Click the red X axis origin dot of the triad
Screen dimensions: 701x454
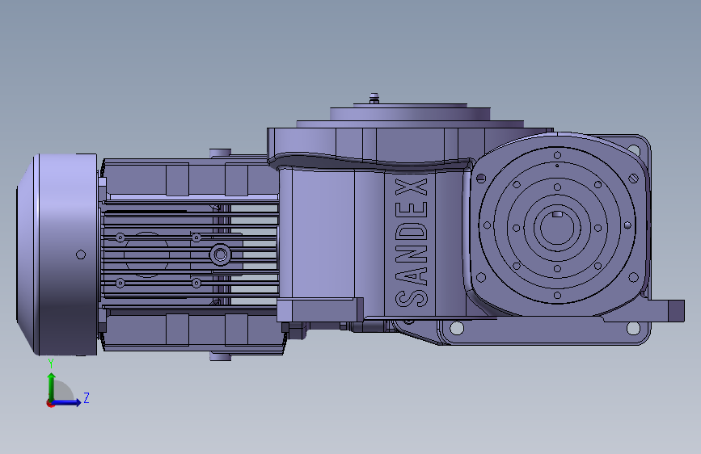pos(50,403)
